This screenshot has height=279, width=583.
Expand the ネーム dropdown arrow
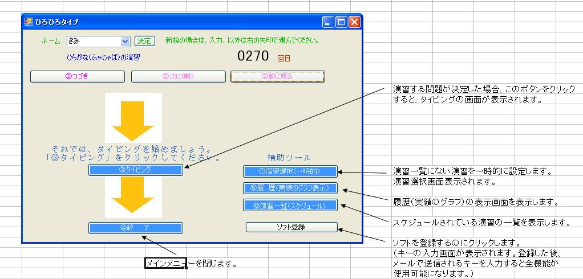point(125,41)
